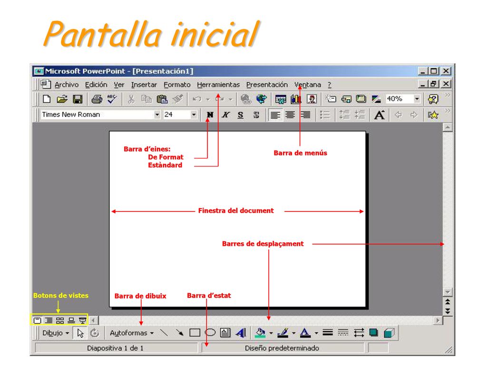Image resolution: width=487 pixels, height=365 pixels.
Task: Insert a Text Box from Drawing toolbar
Action: [225, 333]
